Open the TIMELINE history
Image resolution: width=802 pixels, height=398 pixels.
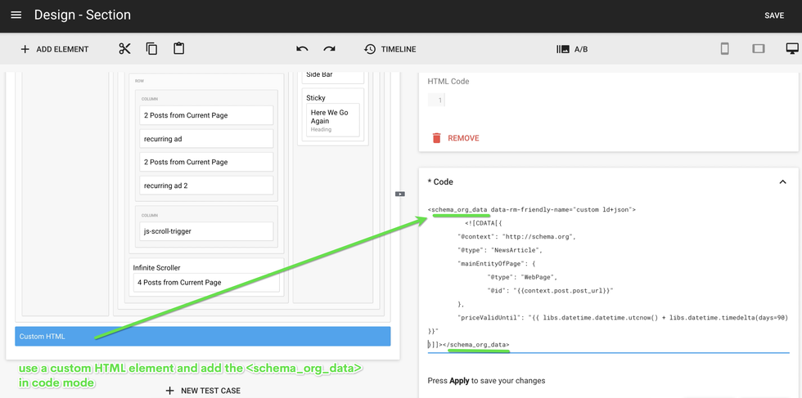pos(390,49)
